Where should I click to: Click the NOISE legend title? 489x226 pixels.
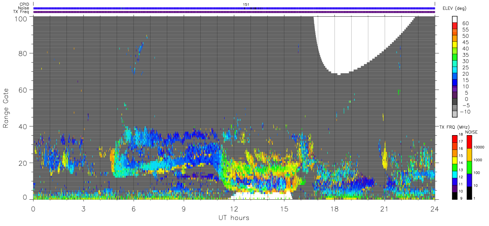click(472, 132)
